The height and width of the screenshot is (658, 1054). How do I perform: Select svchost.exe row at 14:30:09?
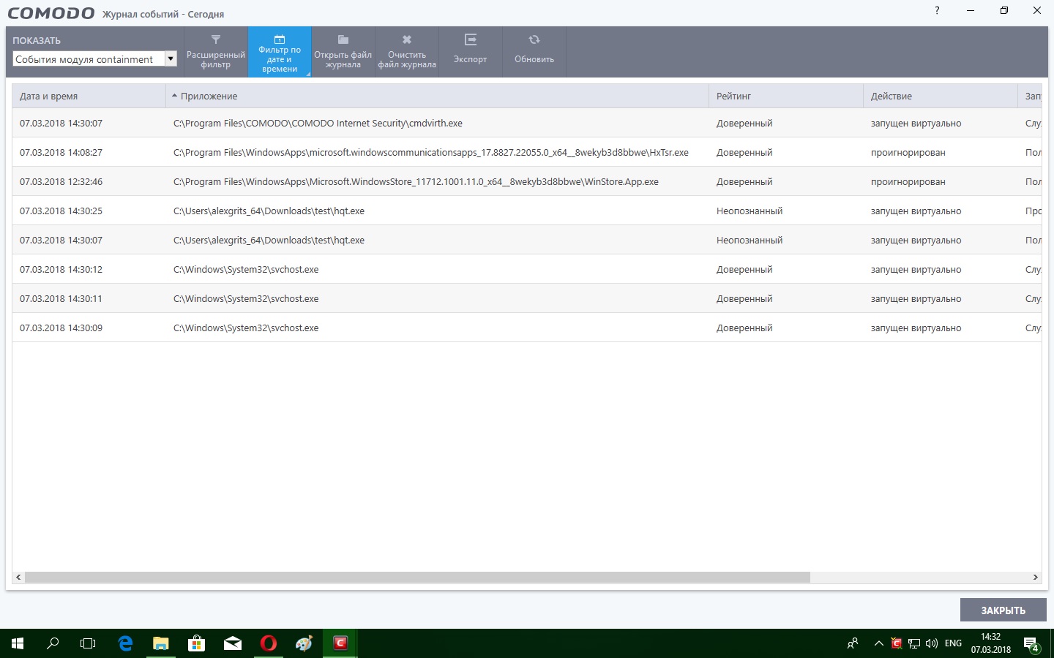[x=527, y=328]
